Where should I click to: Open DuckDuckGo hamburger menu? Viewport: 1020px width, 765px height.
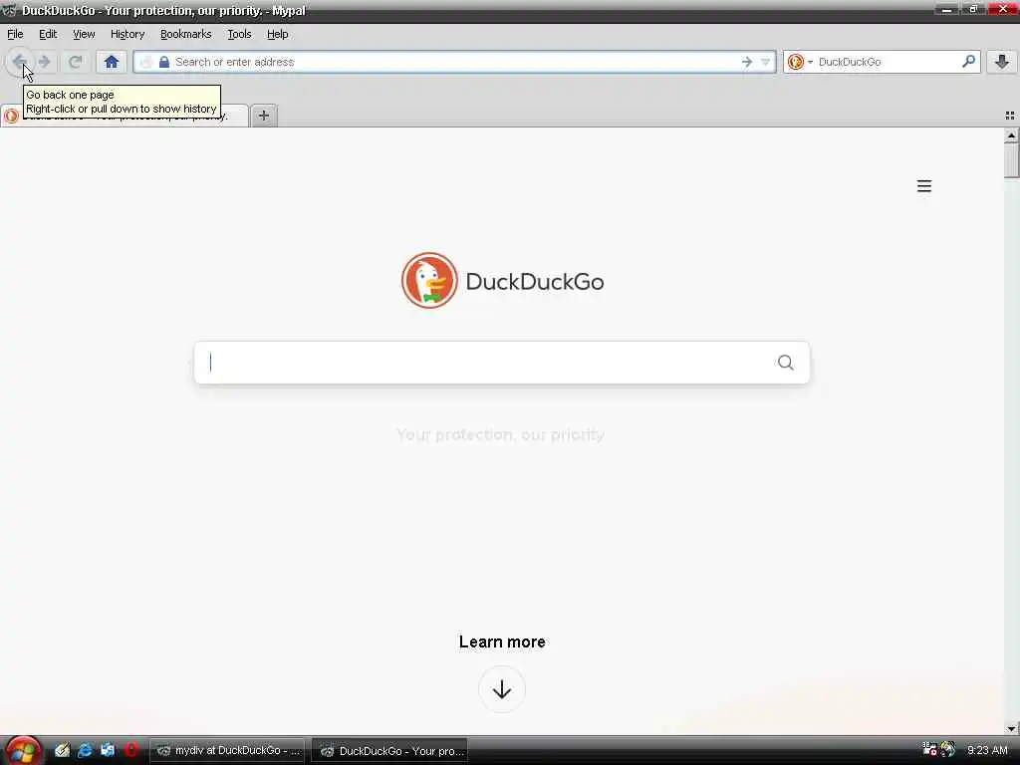coord(923,186)
